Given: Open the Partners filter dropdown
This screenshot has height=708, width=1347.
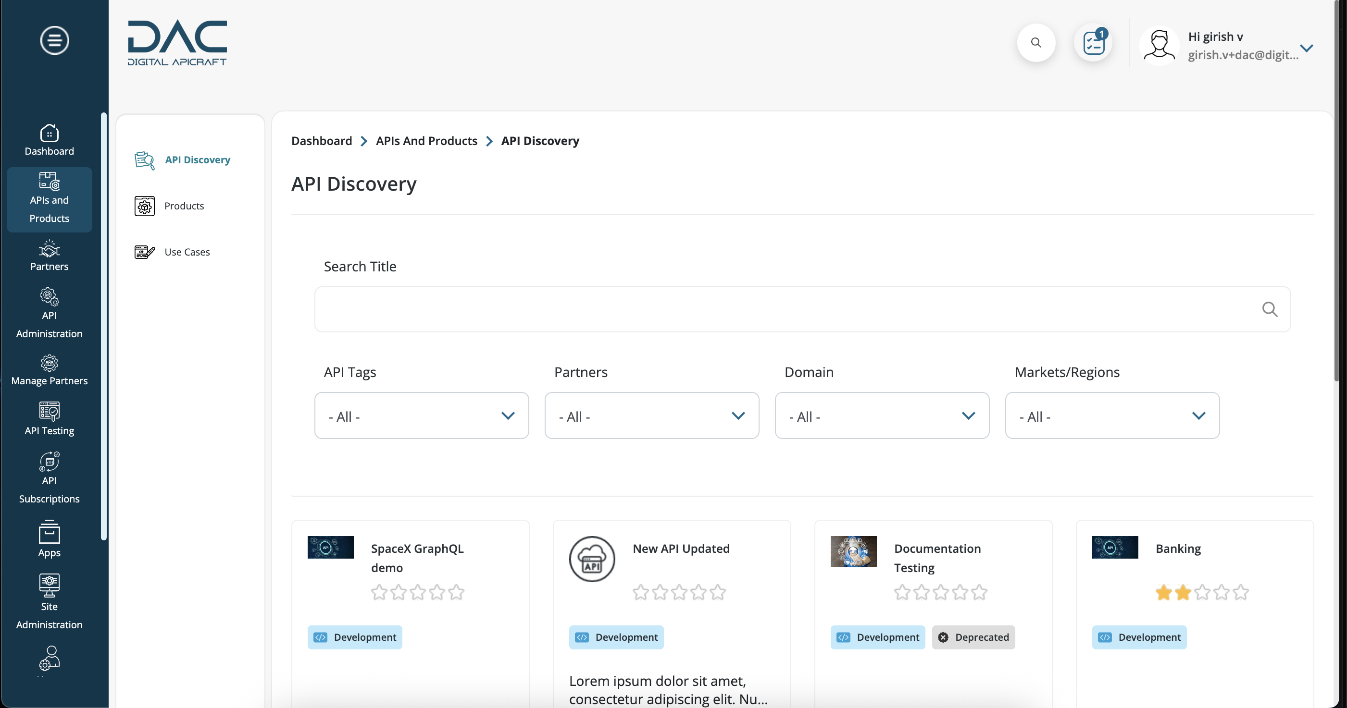Looking at the screenshot, I should (651, 416).
